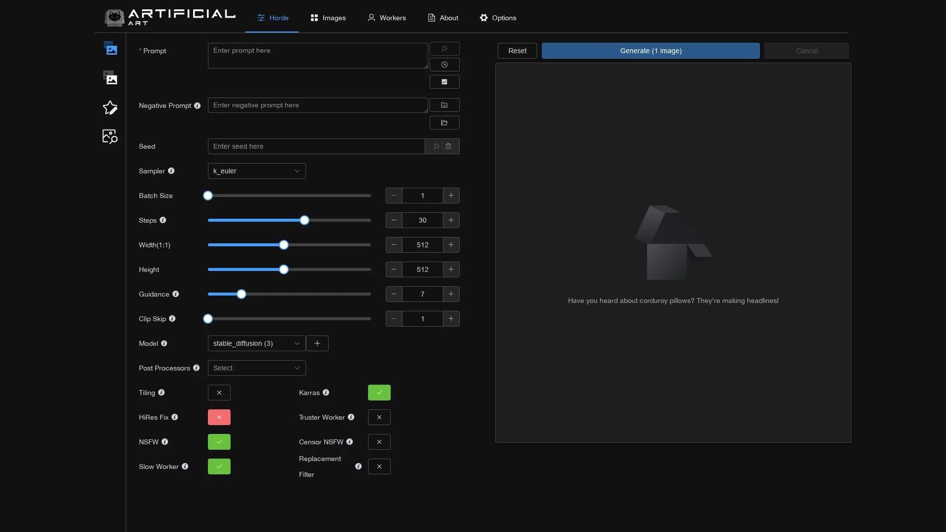Open the image search (interrogation) sidebar icon
Viewport: 946px width, 532px height.
point(110,136)
